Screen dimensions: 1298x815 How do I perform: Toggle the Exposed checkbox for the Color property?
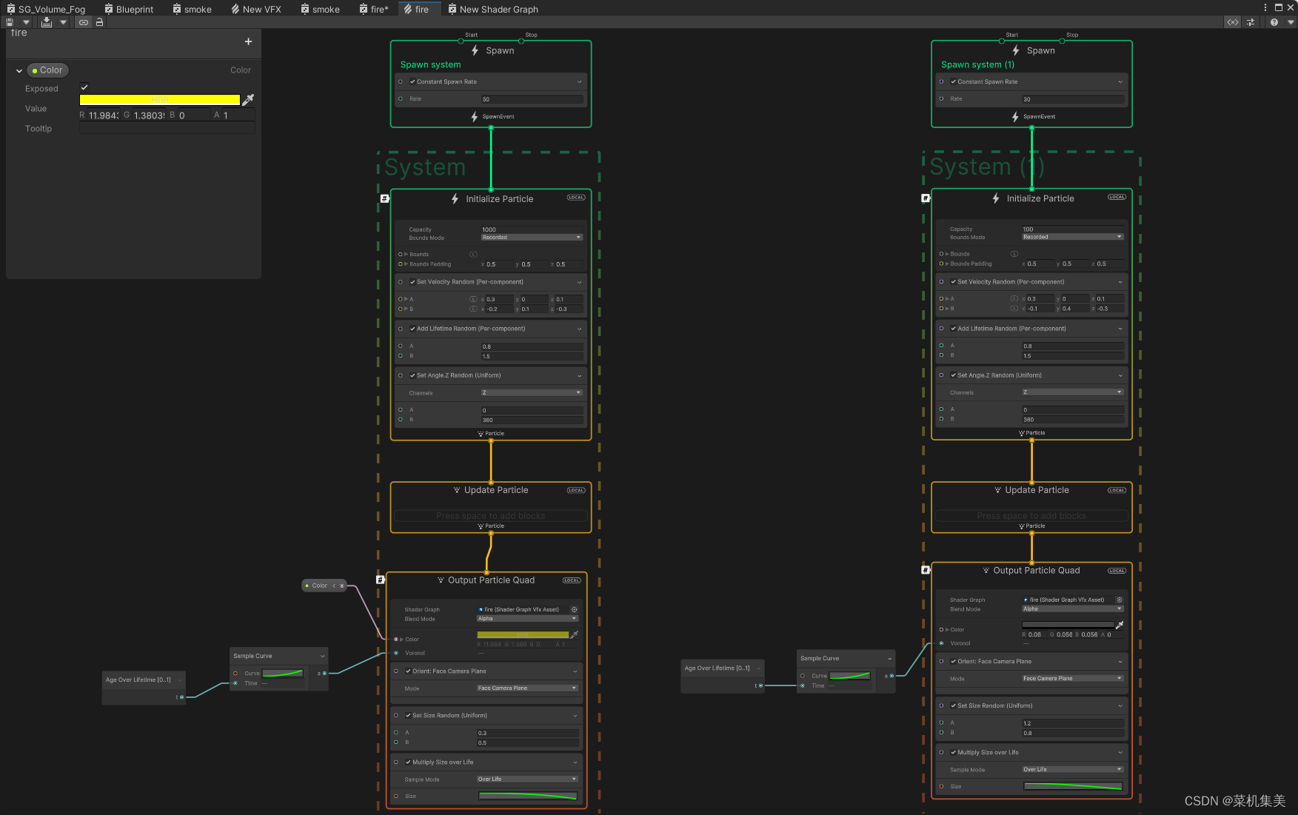tap(84, 87)
